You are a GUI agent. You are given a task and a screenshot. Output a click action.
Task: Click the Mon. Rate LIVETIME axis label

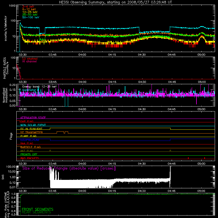(7, 205)
